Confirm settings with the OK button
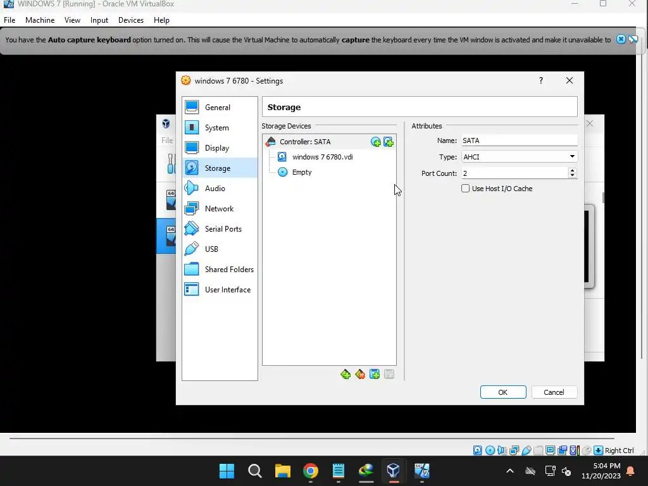This screenshot has height=486, width=648. pyautogui.click(x=503, y=392)
